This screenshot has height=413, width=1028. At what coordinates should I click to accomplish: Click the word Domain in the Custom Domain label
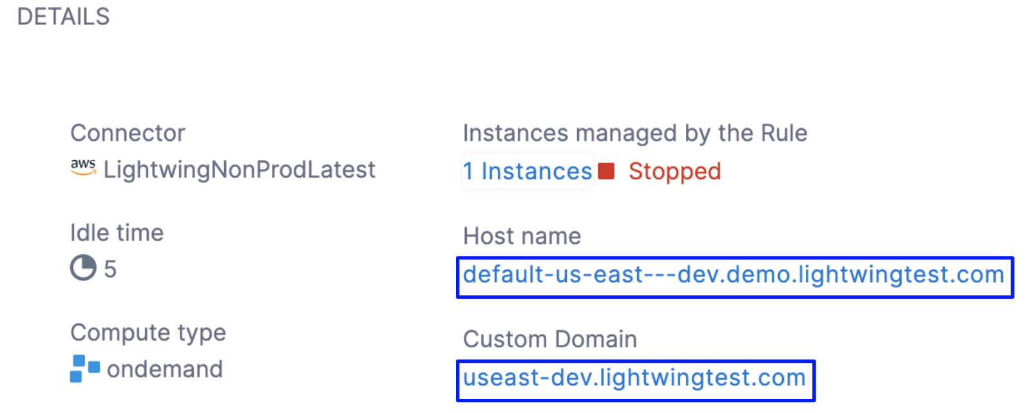(598, 339)
